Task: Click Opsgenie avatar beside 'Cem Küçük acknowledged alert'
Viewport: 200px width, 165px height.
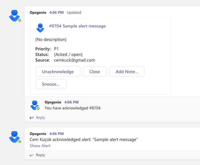Action: [x=15, y=137]
